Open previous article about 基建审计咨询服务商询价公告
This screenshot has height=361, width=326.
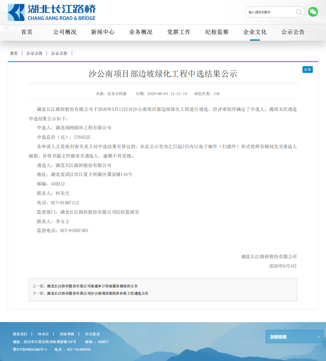92,286
